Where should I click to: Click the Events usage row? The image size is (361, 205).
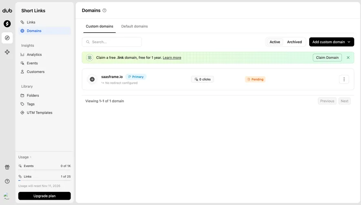pyautogui.click(x=44, y=166)
